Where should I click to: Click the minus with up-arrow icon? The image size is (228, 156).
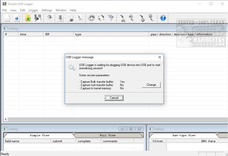click(x=151, y=18)
